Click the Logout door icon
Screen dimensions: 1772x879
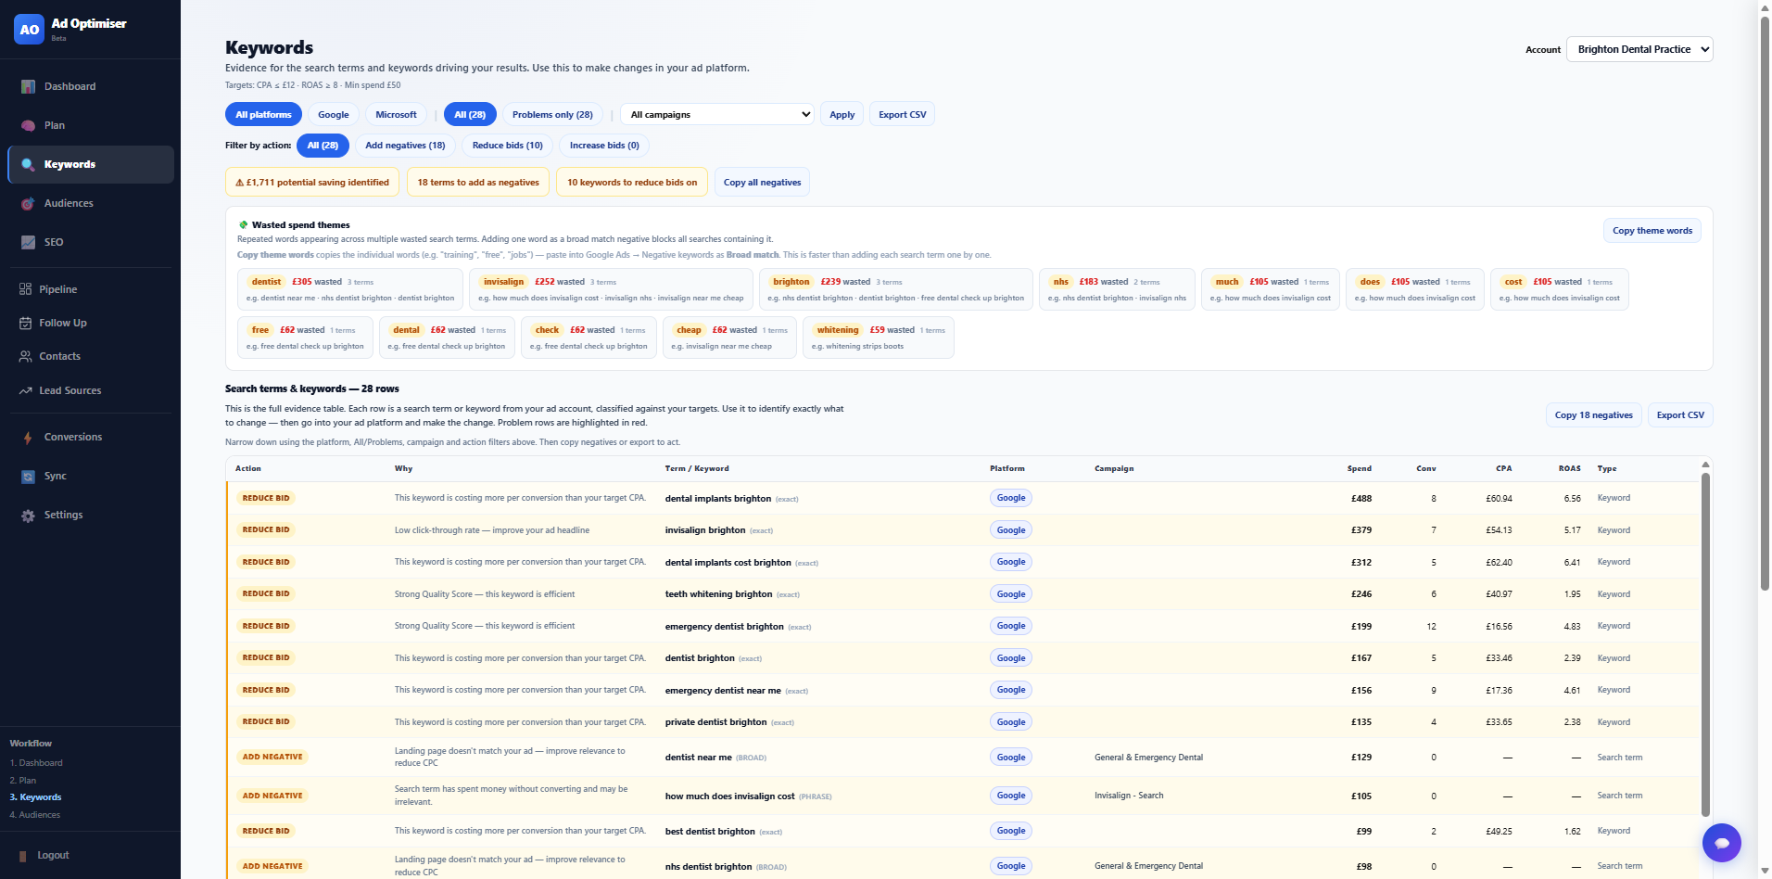point(23,856)
